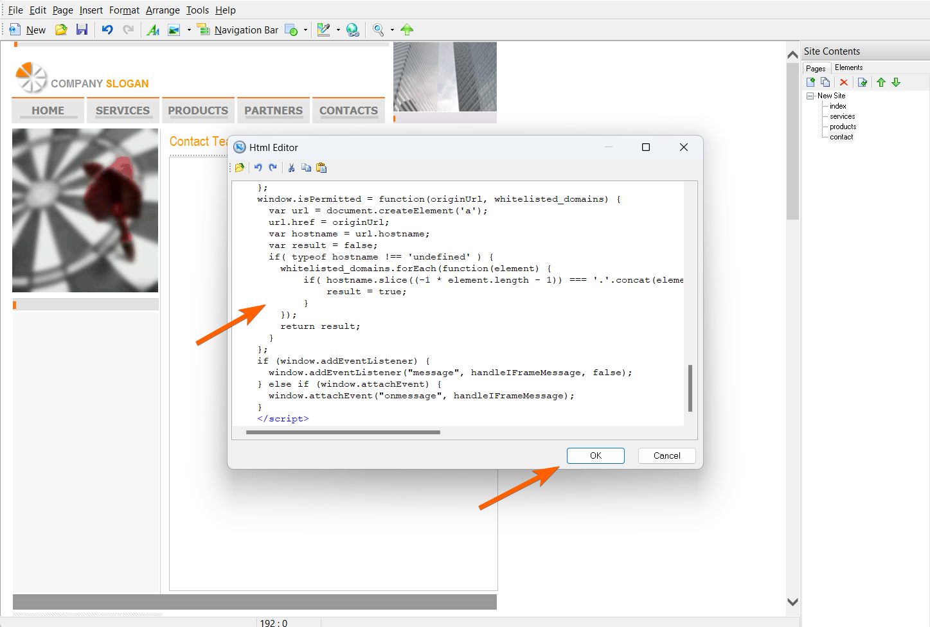
Task: Click the PARTNERS navigation link
Action: pyautogui.click(x=273, y=110)
